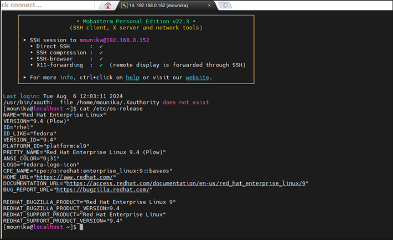The width and height of the screenshot is (393, 240).
Task: Click the terminal cursor at last prompt
Action: 81,227
